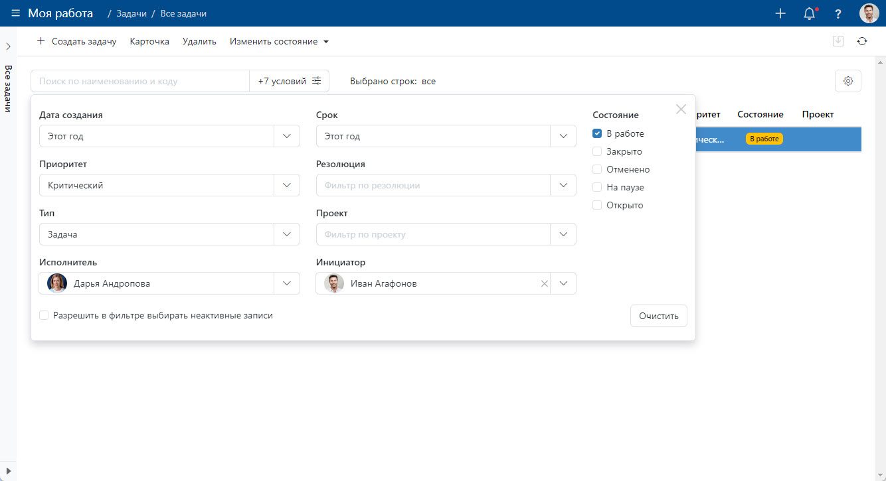
Task: Click Проект column header
Action: point(818,114)
